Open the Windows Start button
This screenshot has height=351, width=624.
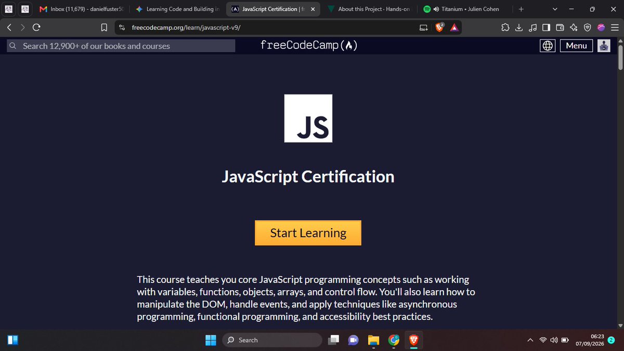(x=211, y=340)
